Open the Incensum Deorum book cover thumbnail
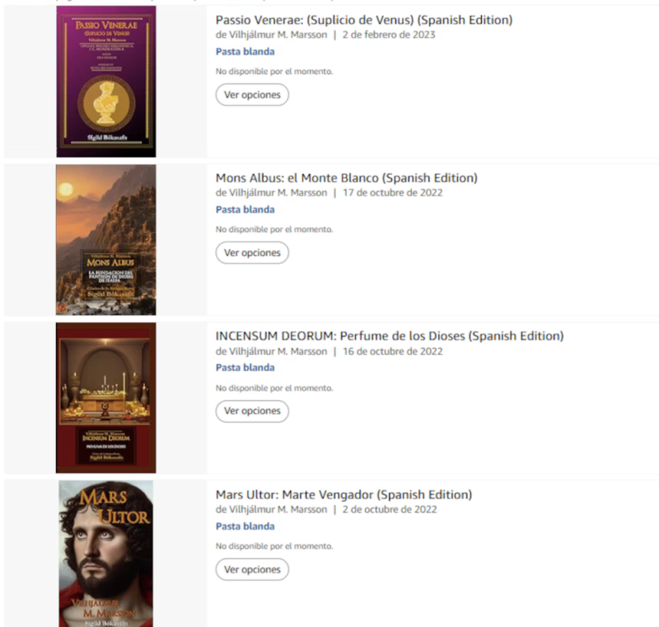 106,398
